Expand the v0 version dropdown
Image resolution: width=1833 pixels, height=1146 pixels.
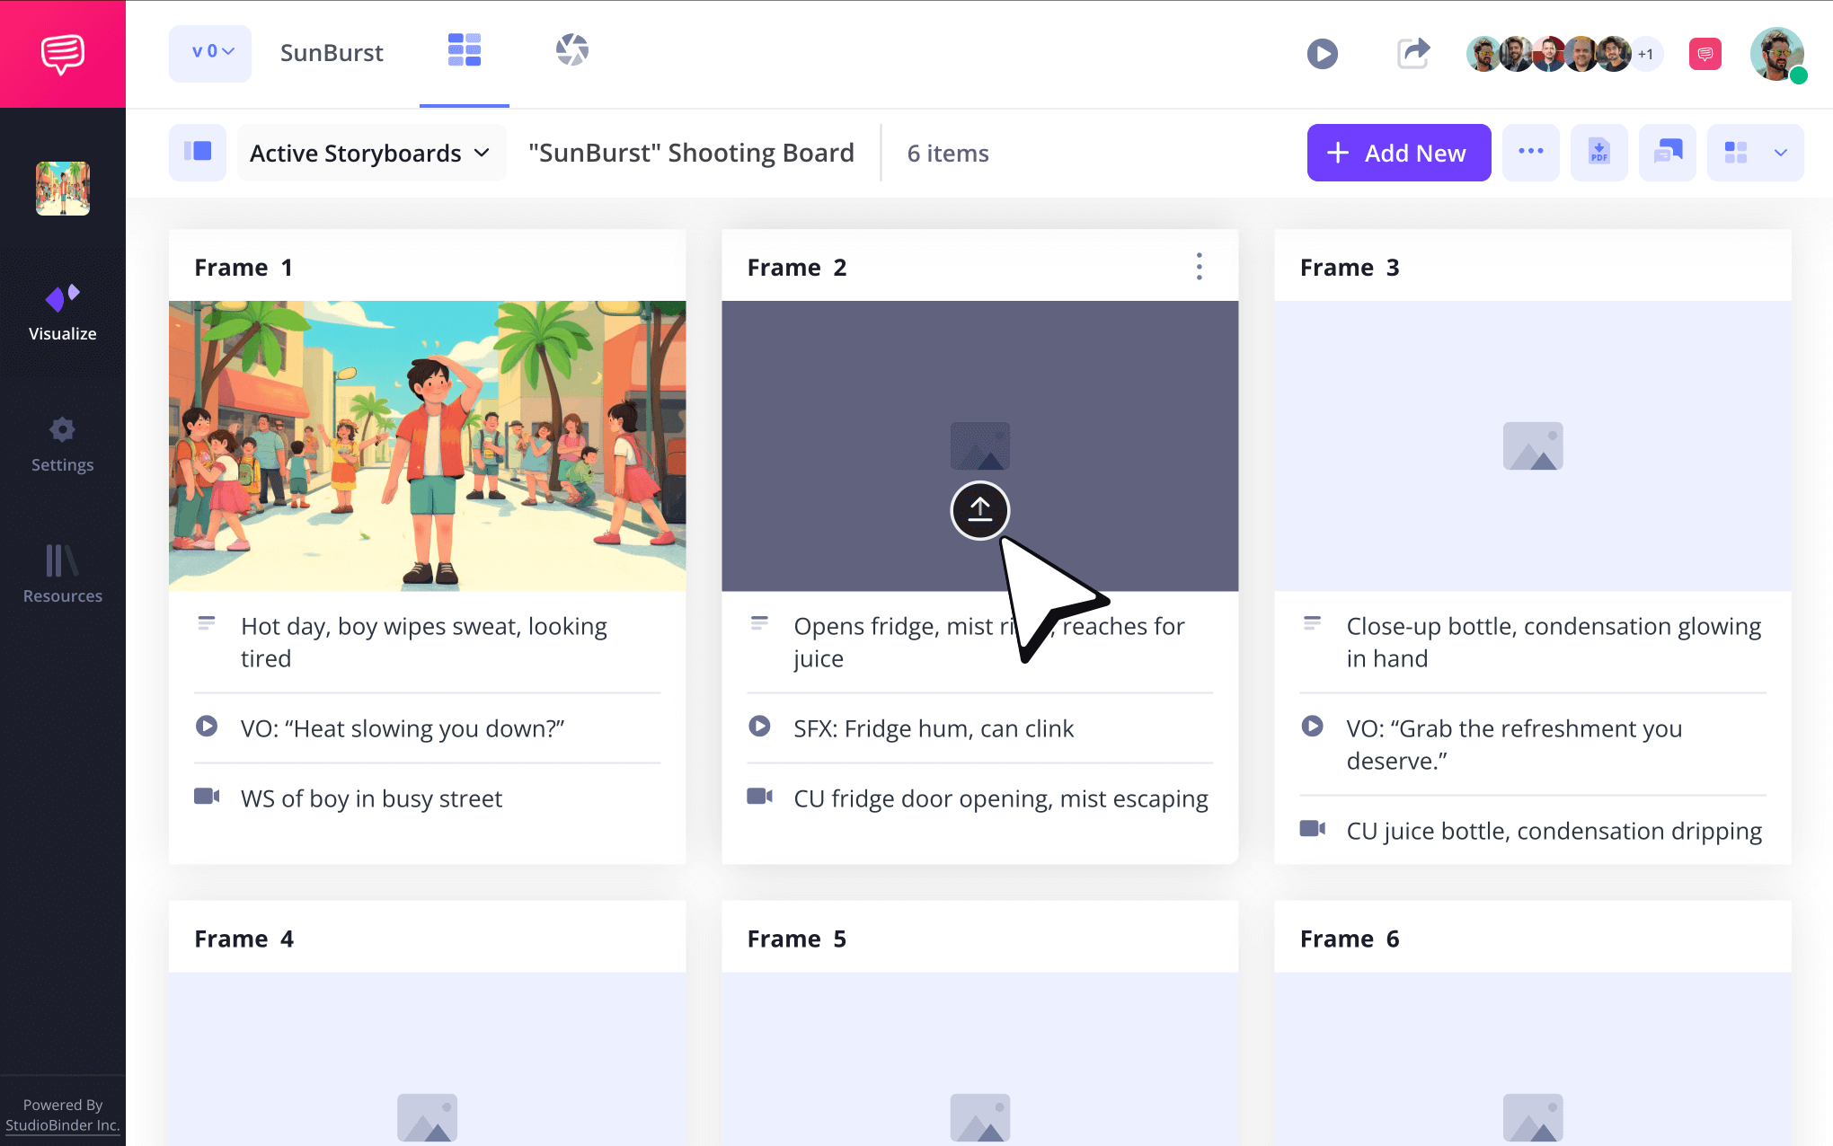coord(211,53)
